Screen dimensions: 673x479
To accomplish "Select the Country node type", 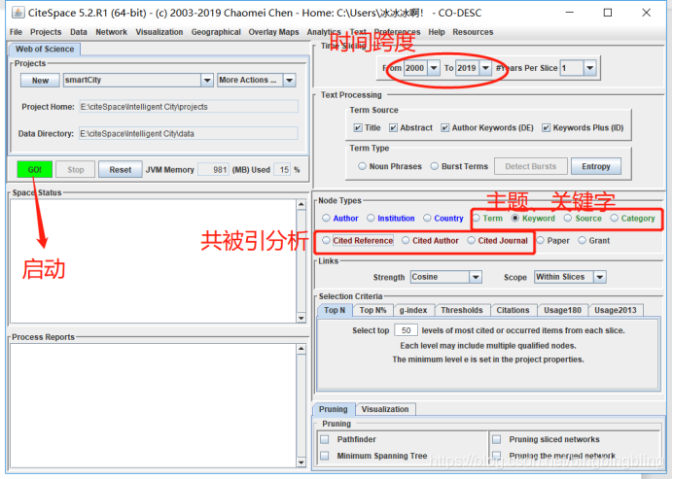I will [x=427, y=219].
